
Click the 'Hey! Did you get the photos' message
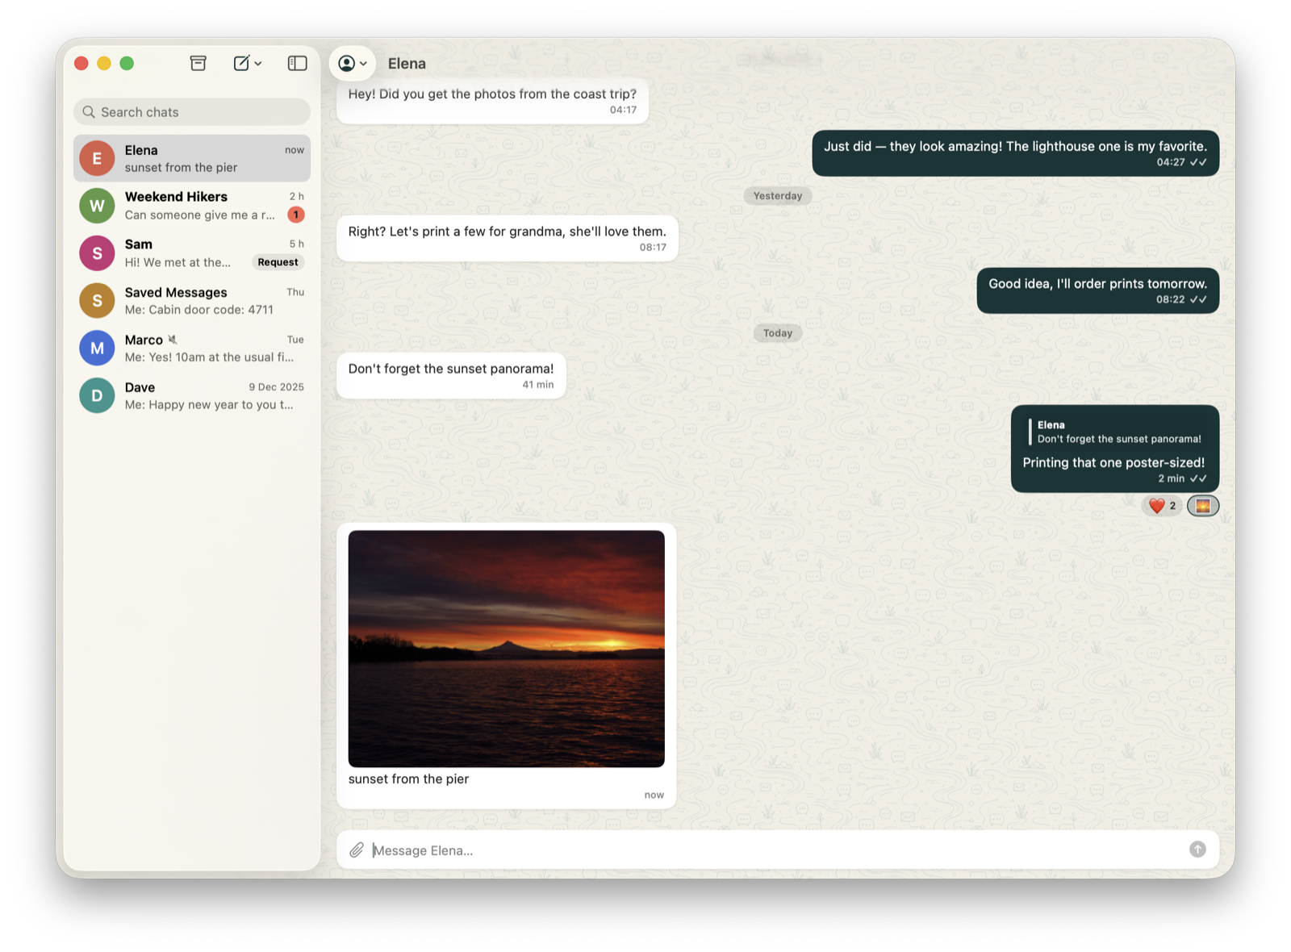point(492,102)
